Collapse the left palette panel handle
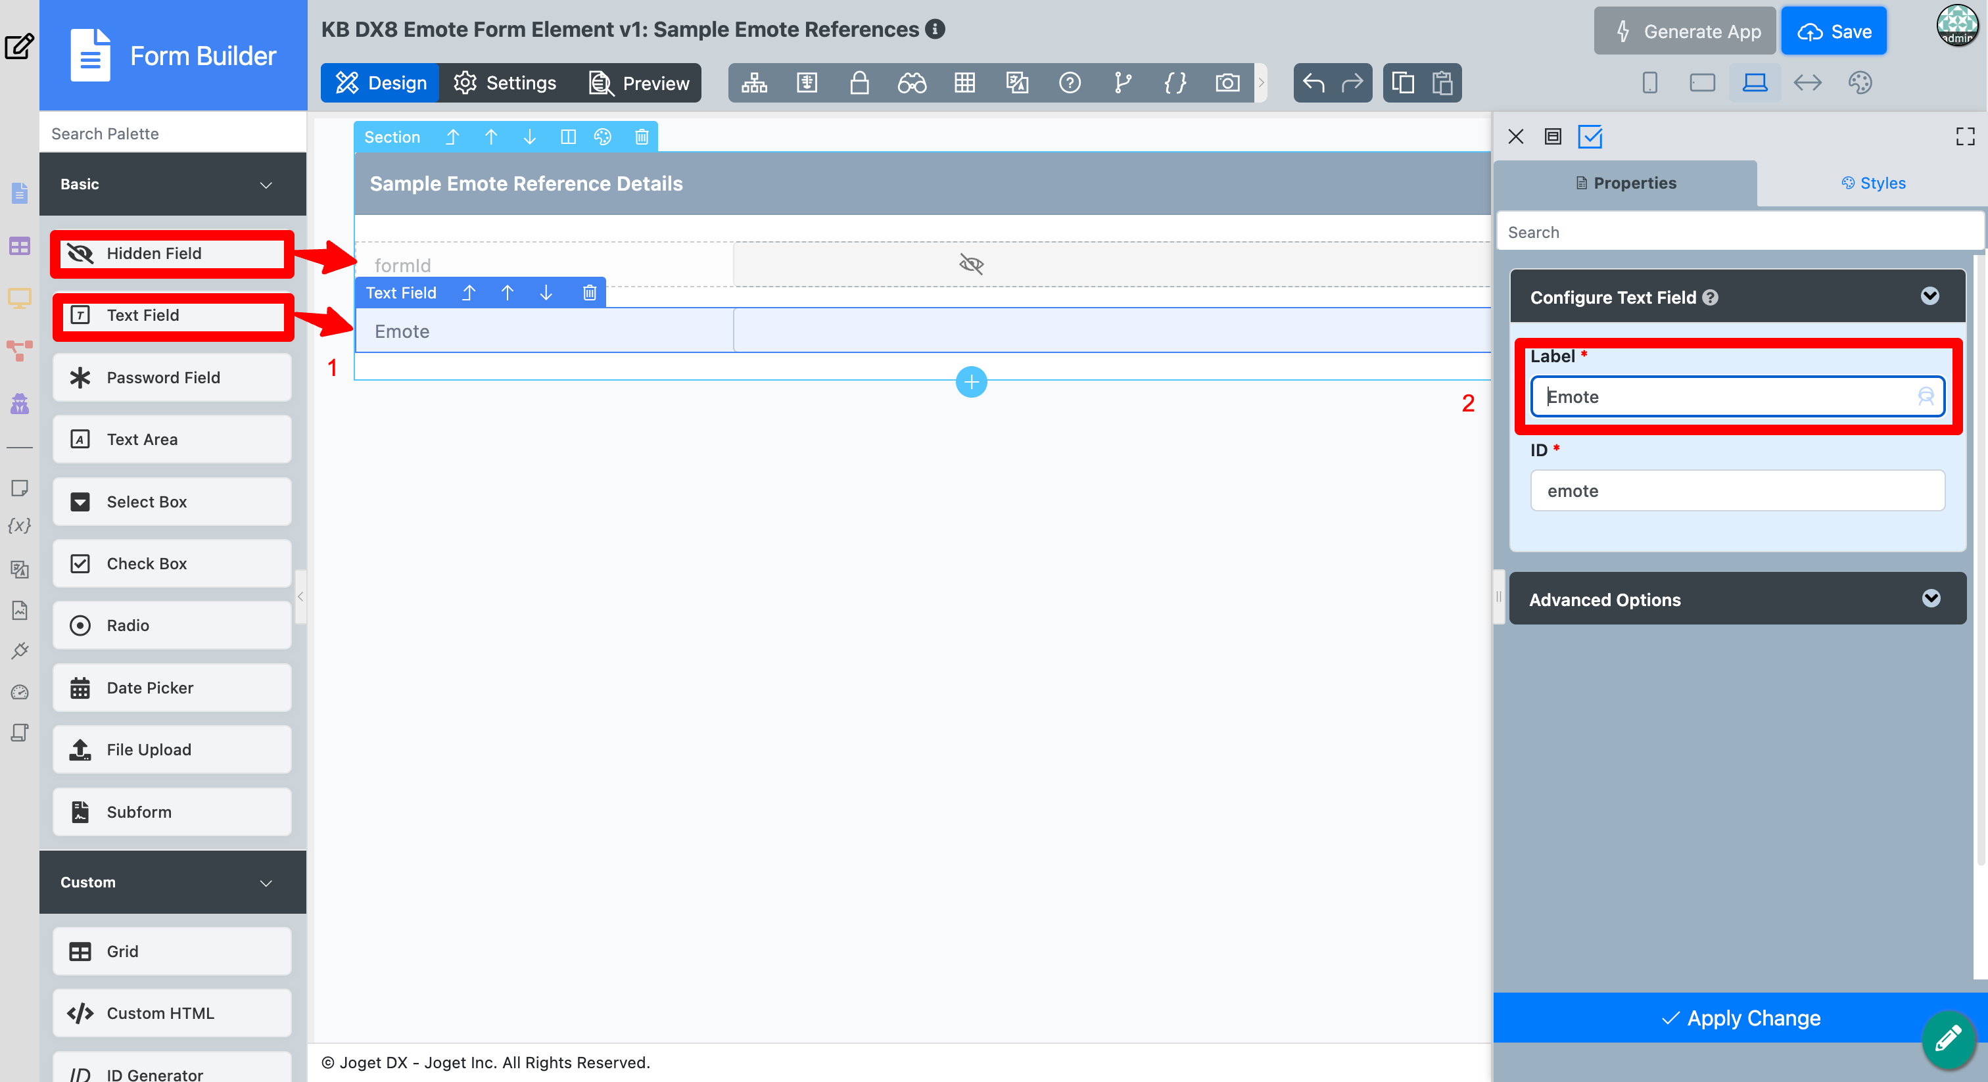Screen dimensions: 1988x1082 300,597
